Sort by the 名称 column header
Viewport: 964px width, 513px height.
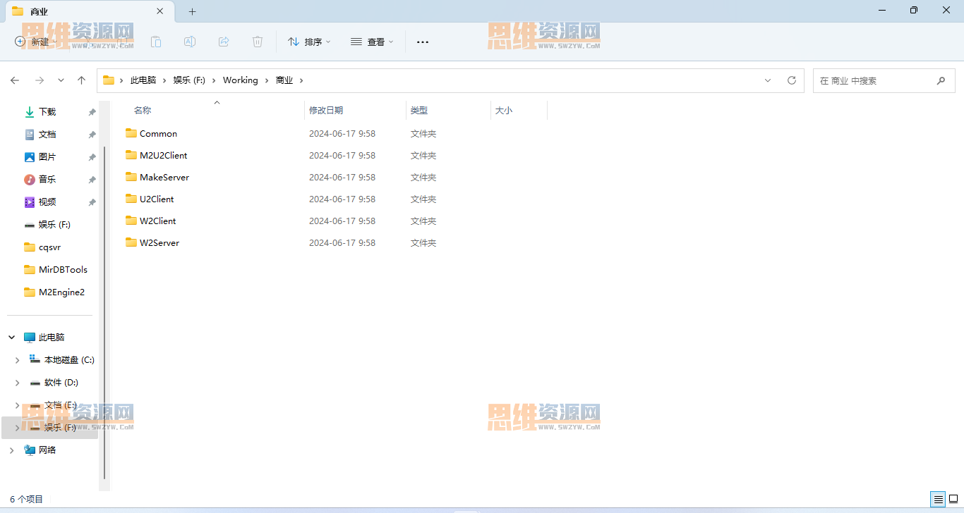tap(143, 111)
